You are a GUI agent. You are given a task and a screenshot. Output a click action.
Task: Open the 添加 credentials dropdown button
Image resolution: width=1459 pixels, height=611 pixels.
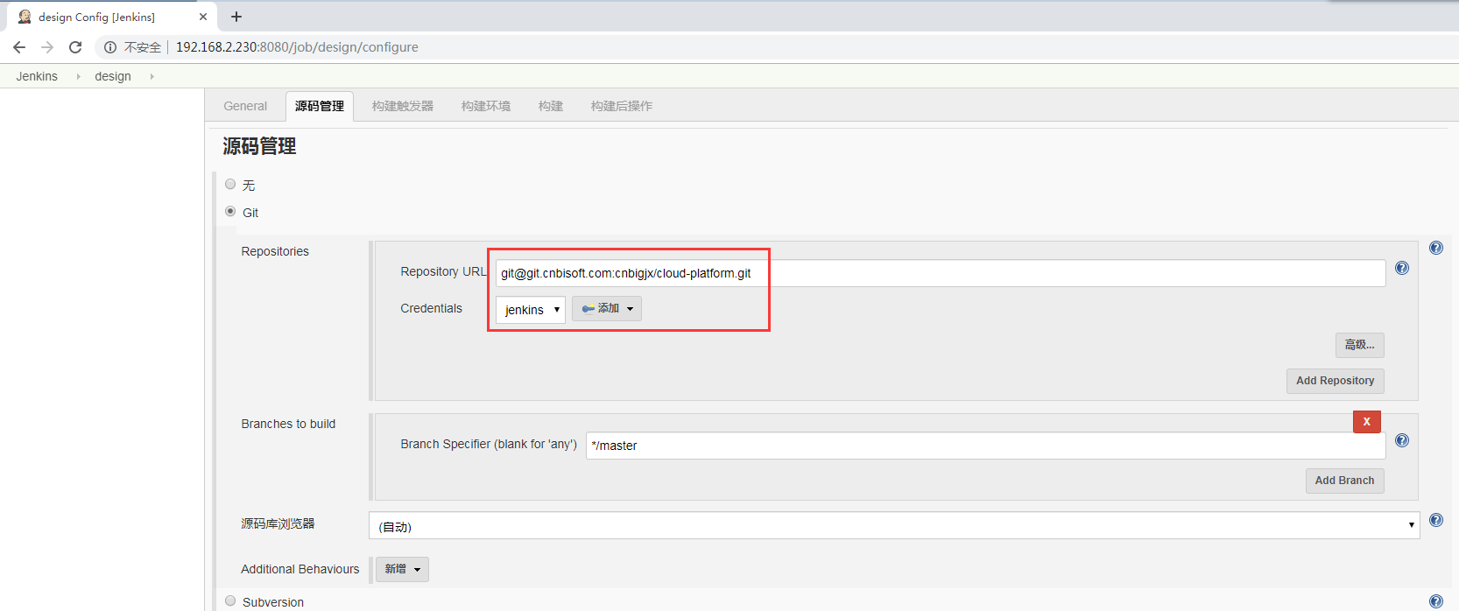tap(607, 308)
